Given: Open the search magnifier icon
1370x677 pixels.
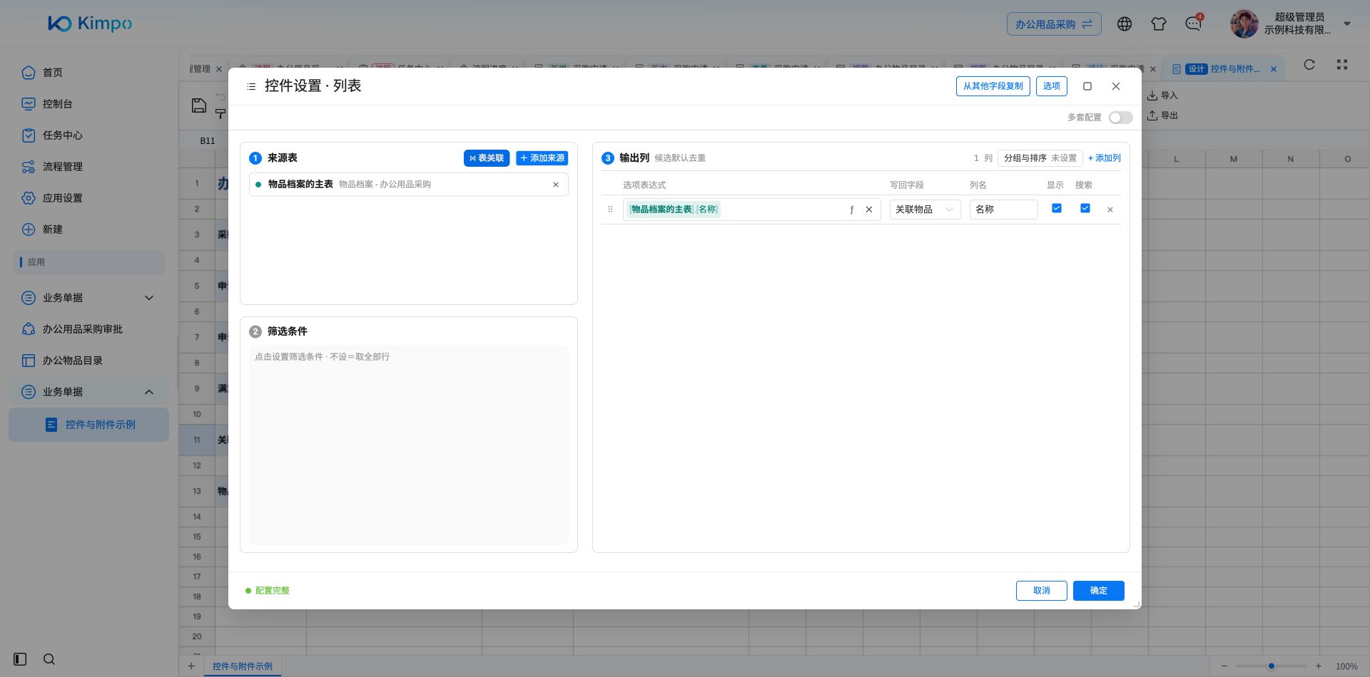Looking at the screenshot, I should 49,659.
